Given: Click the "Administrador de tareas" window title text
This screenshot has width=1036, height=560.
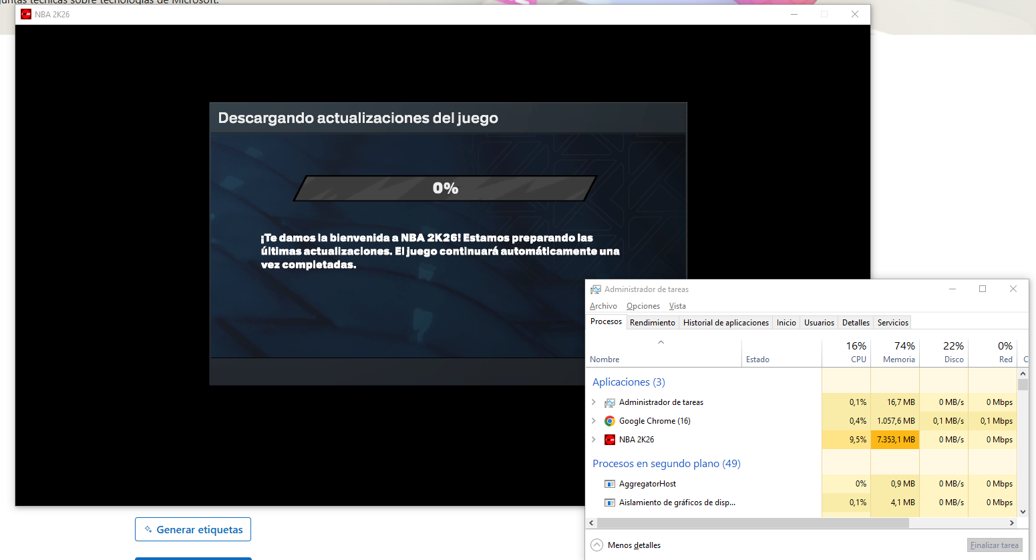Looking at the screenshot, I should pyautogui.click(x=647, y=289).
